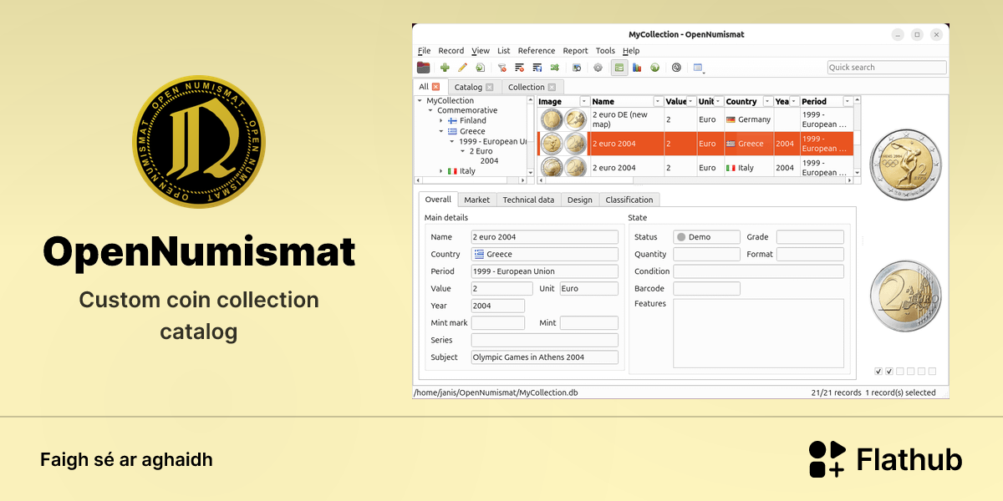Image resolution: width=1003 pixels, height=501 pixels.
Task: Open the File menu
Action: click(x=424, y=51)
